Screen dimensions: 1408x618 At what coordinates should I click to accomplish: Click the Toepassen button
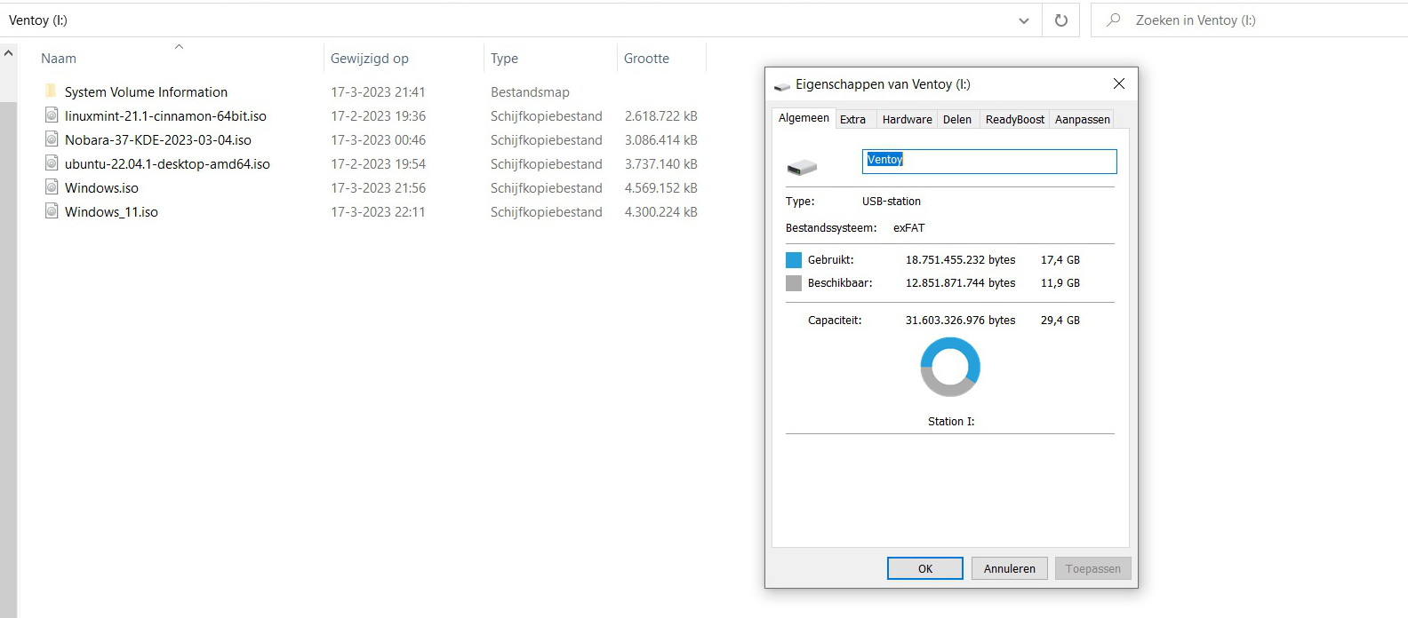pyautogui.click(x=1093, y=568)
